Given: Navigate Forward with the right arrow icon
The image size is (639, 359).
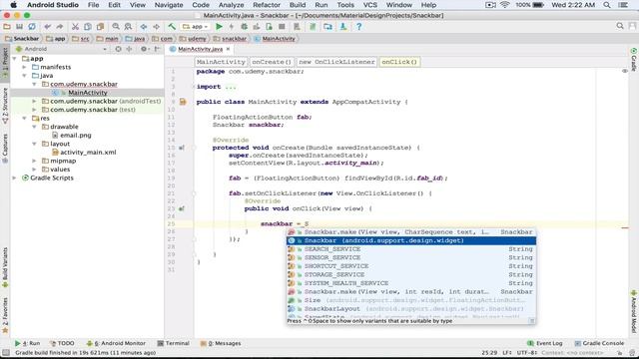Looking at the screenshot, I should coord(156,27).
